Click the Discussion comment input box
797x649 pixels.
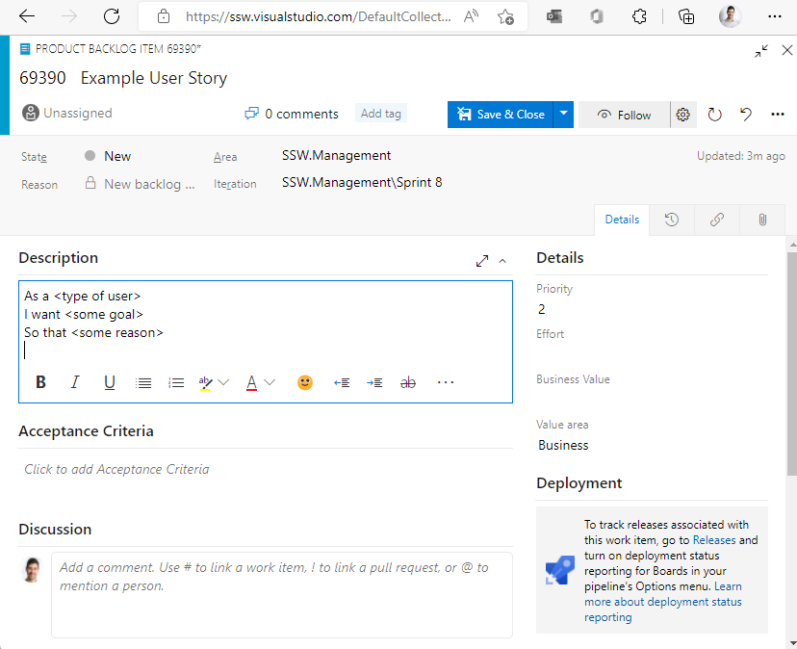(281, 594)
